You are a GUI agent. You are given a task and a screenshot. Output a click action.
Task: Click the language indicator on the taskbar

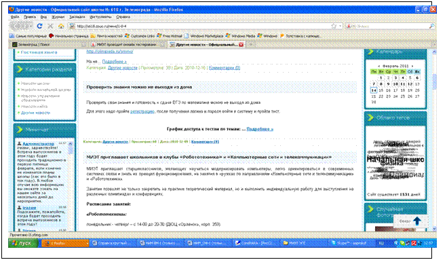(381, 243)
